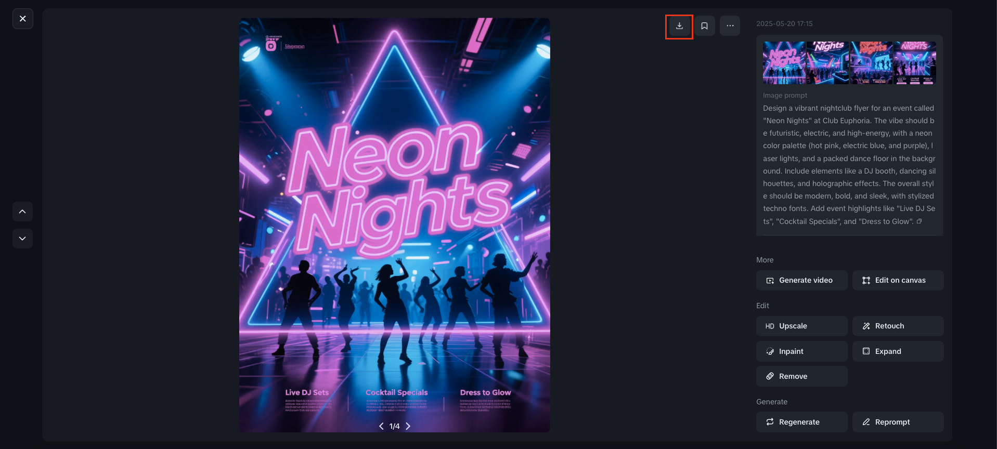Screen dimensions: 997x449
Task: Navigate down with the lower chevron
Action: pos(22,239)
